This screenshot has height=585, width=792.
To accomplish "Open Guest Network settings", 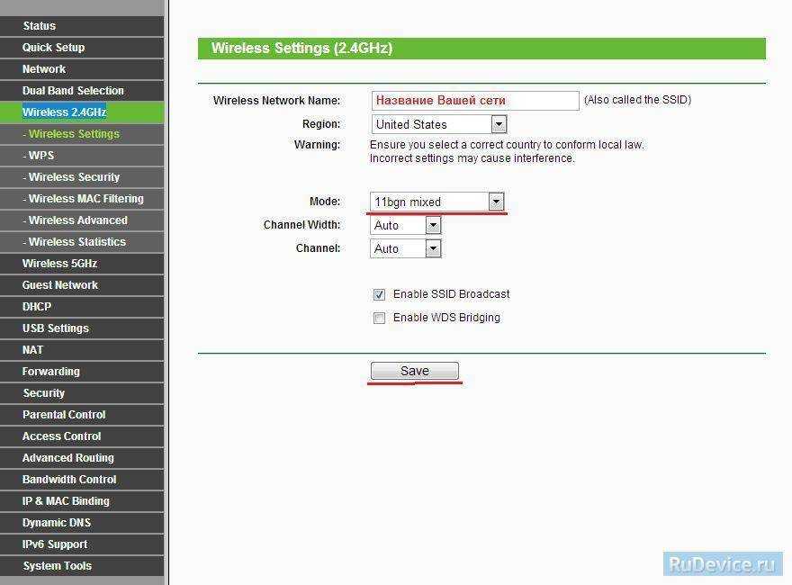I will 60,285.
